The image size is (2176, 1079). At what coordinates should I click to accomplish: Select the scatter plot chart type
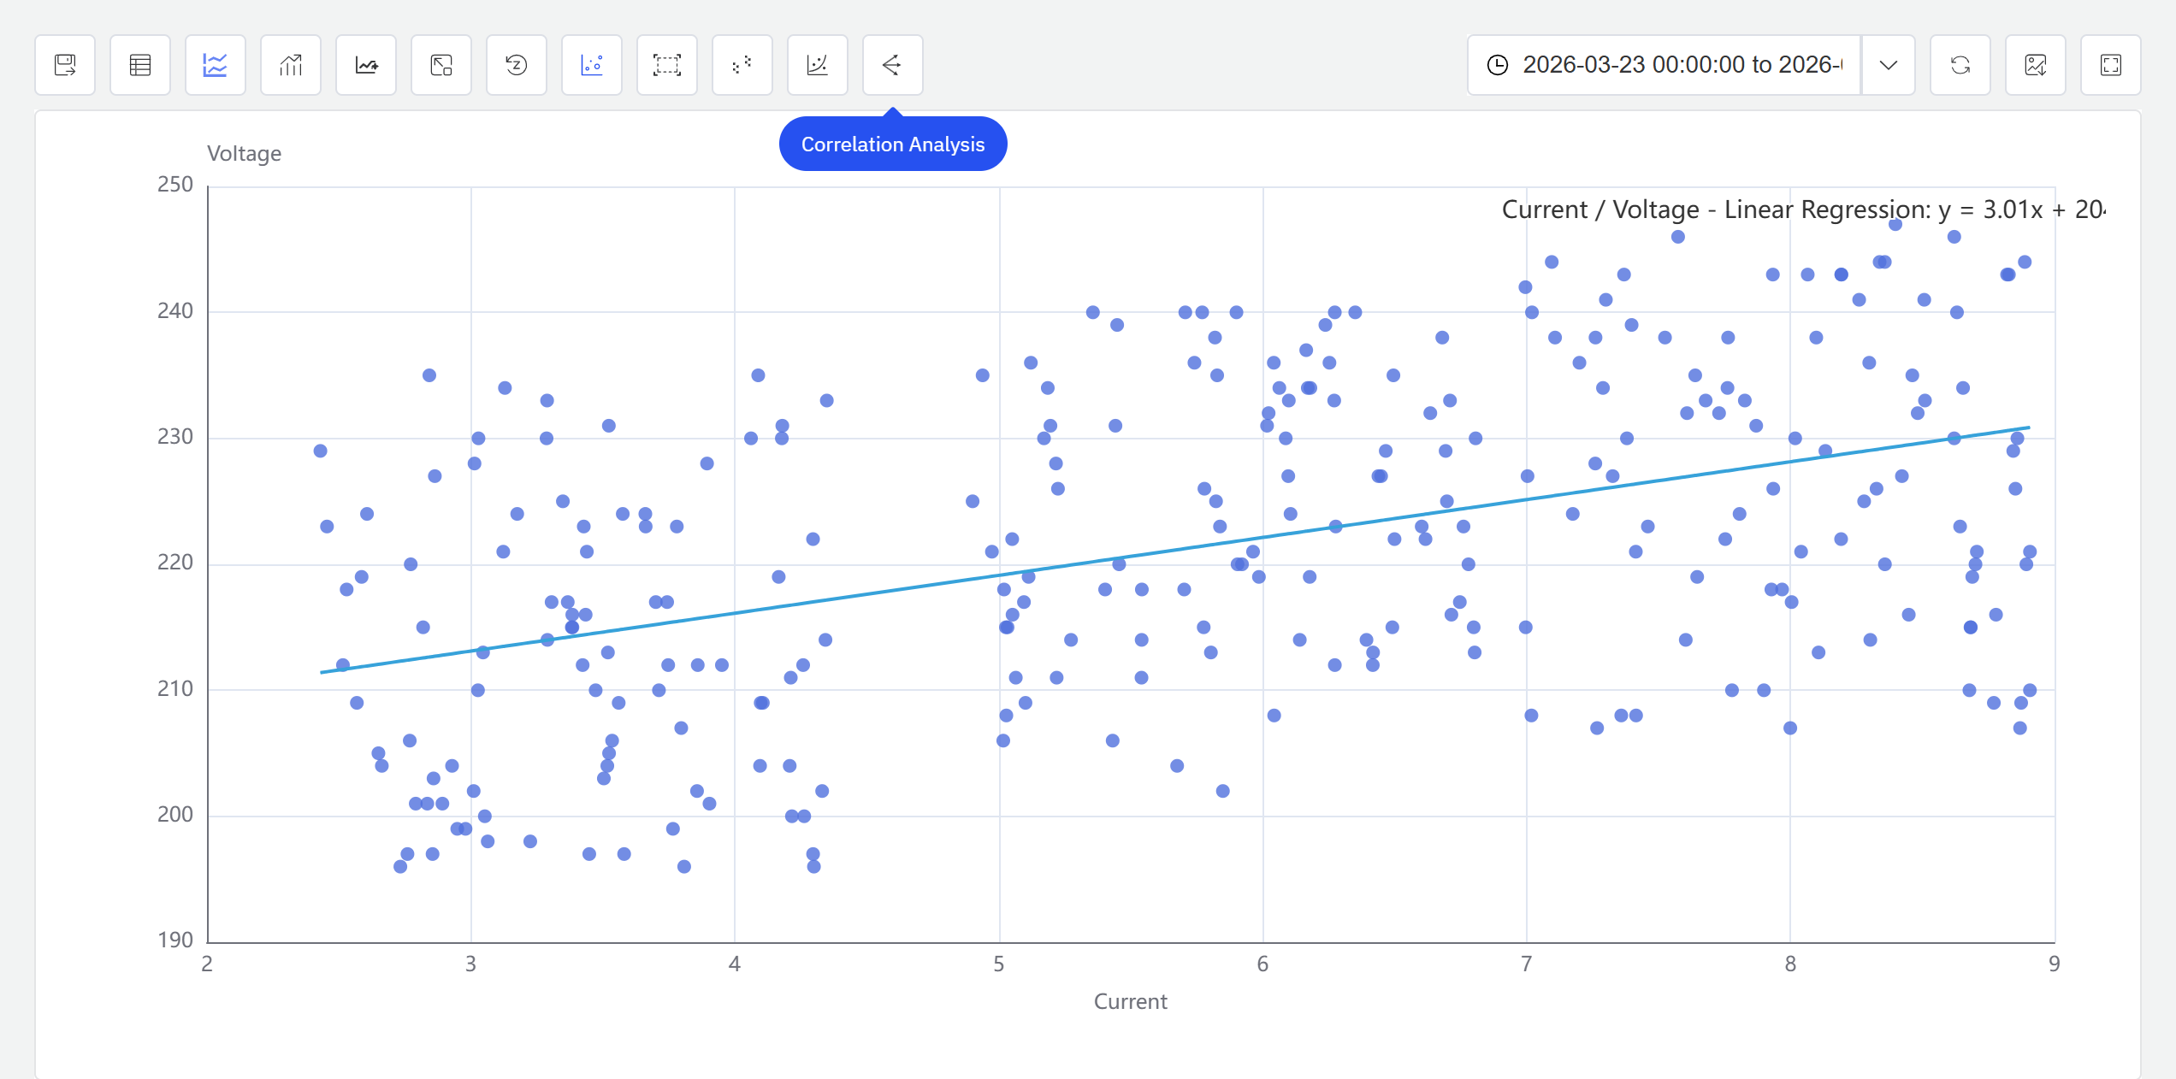(592, 65)
